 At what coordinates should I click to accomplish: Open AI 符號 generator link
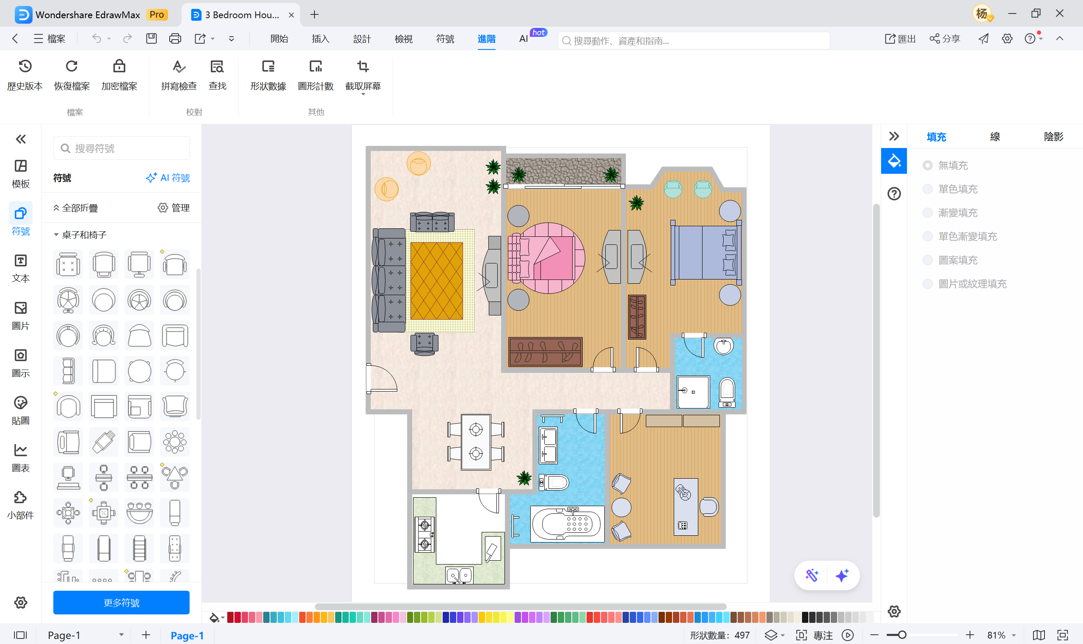(168, 178)
